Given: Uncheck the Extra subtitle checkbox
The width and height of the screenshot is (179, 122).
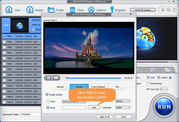Looking at the screenshot, I should point(48,108).
